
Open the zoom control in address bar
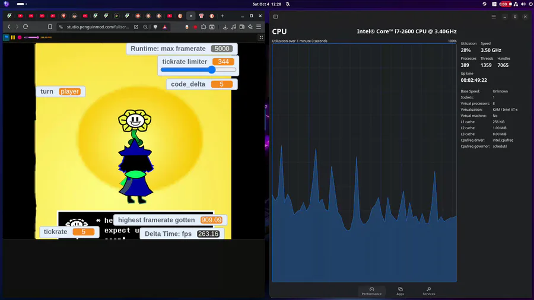145,27
